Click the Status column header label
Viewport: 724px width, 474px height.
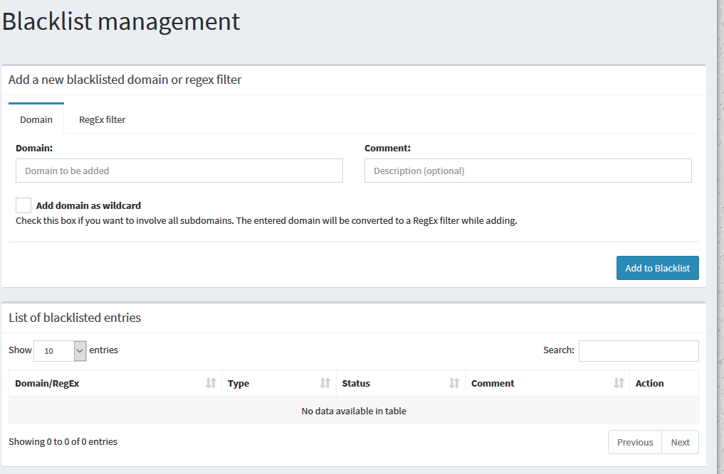click(356, 383)
